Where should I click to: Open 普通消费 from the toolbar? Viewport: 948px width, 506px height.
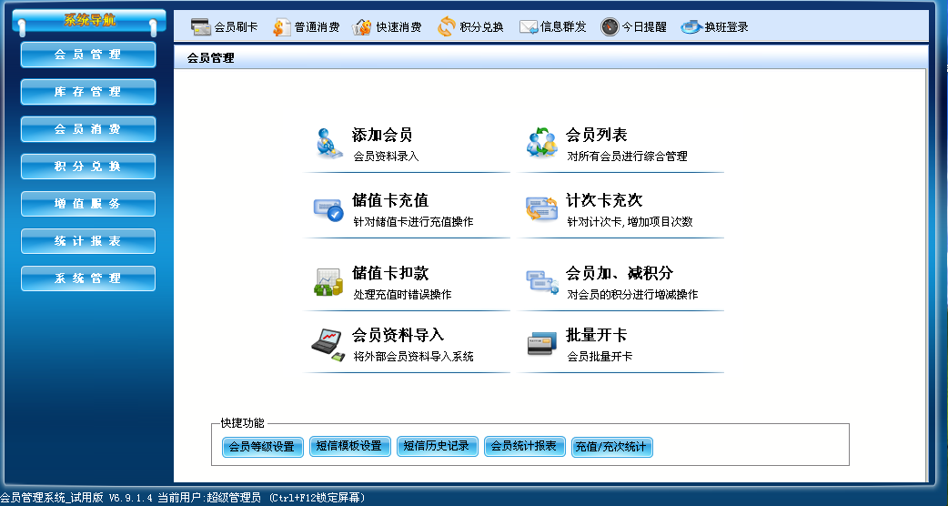click(x=306, y=27)
